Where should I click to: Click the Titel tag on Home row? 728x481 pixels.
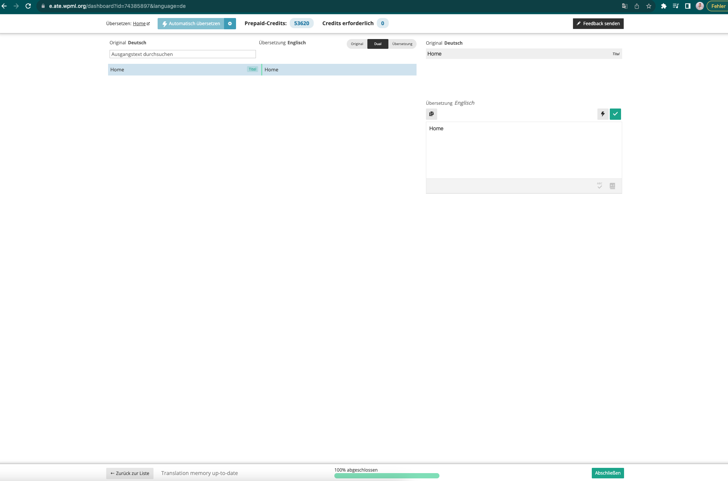(x=253, y=69)
